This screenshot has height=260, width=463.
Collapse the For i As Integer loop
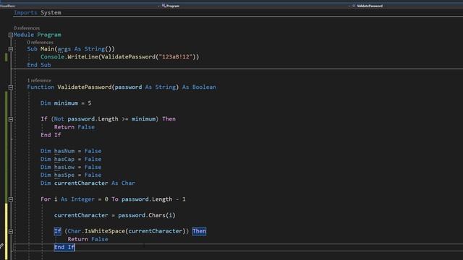click(x=11, y=199)
